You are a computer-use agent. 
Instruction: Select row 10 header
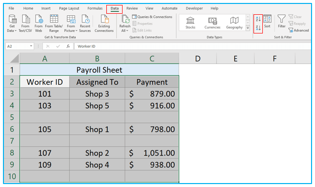coord(12,176)
